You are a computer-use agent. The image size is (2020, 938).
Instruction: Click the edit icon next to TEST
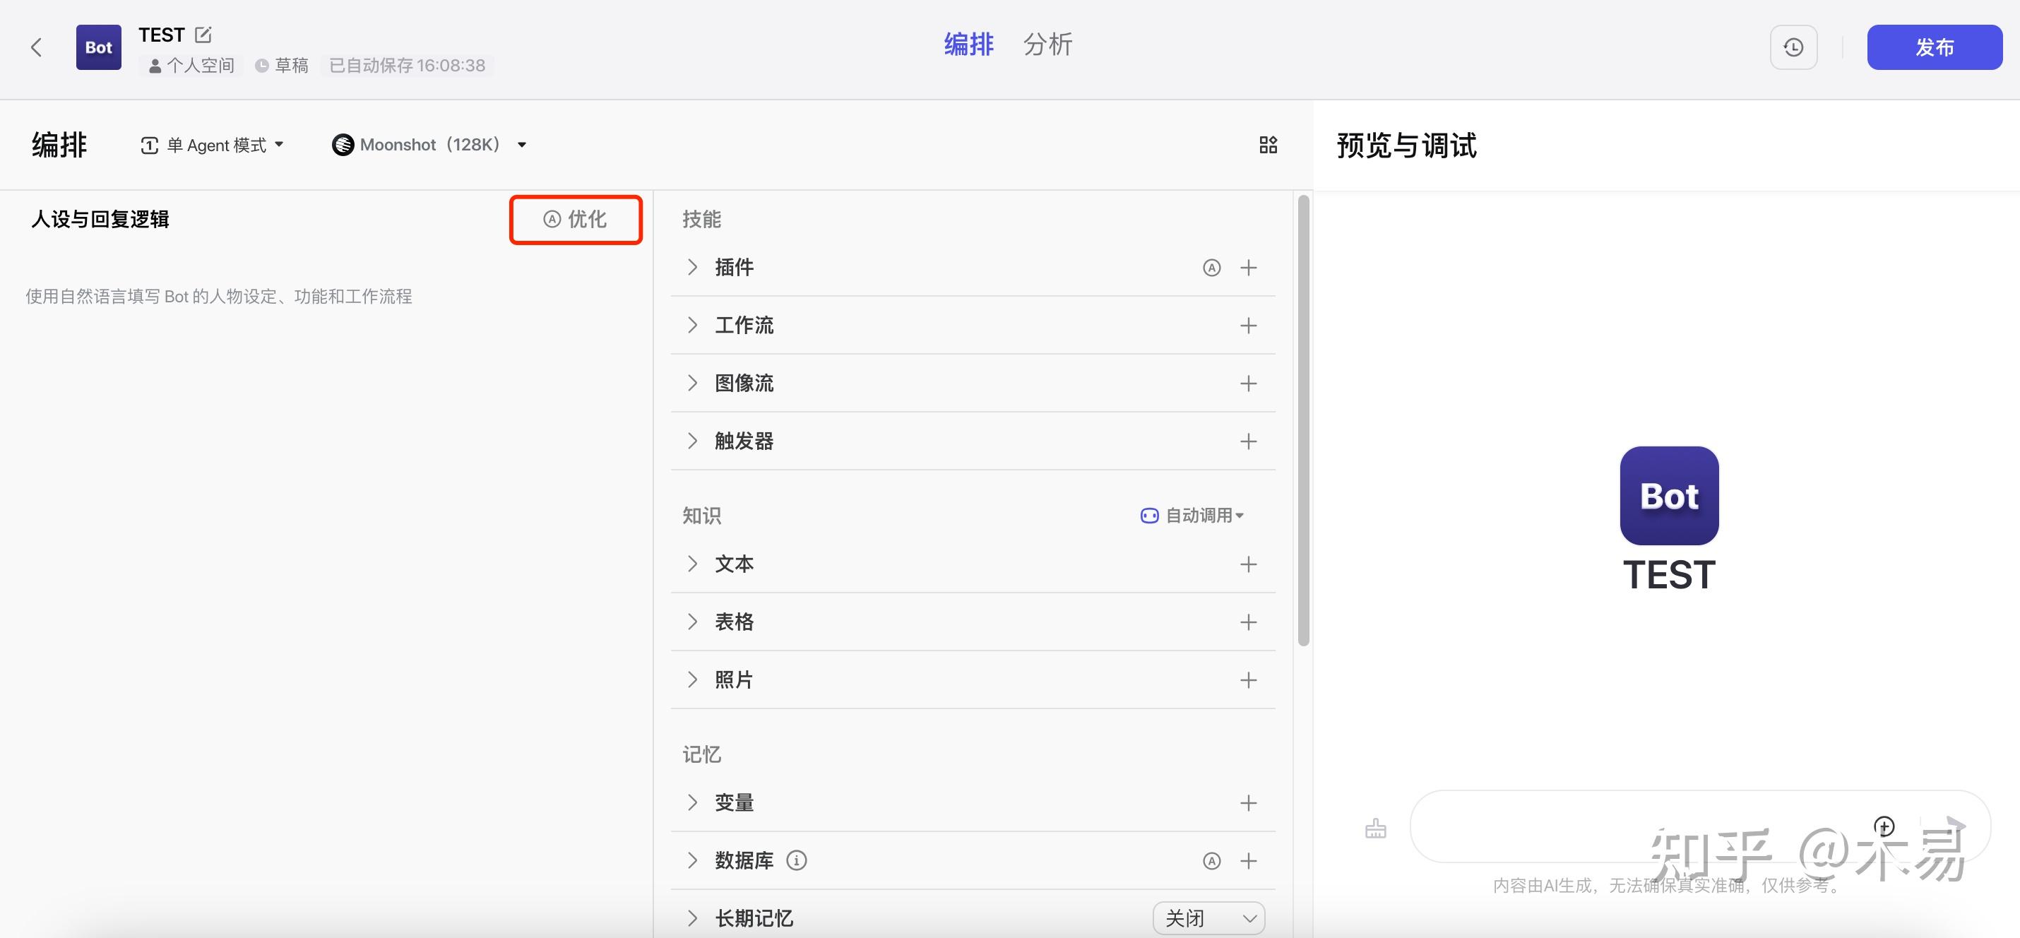(203, 35)
